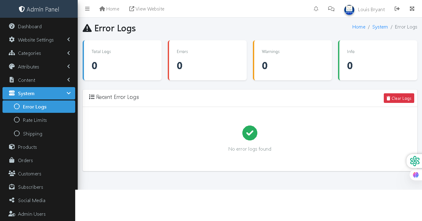Click the Products box icon
422x221 pixels.
point(12,147)
